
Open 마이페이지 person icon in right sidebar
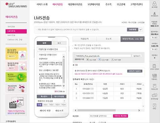coord(154,13)
